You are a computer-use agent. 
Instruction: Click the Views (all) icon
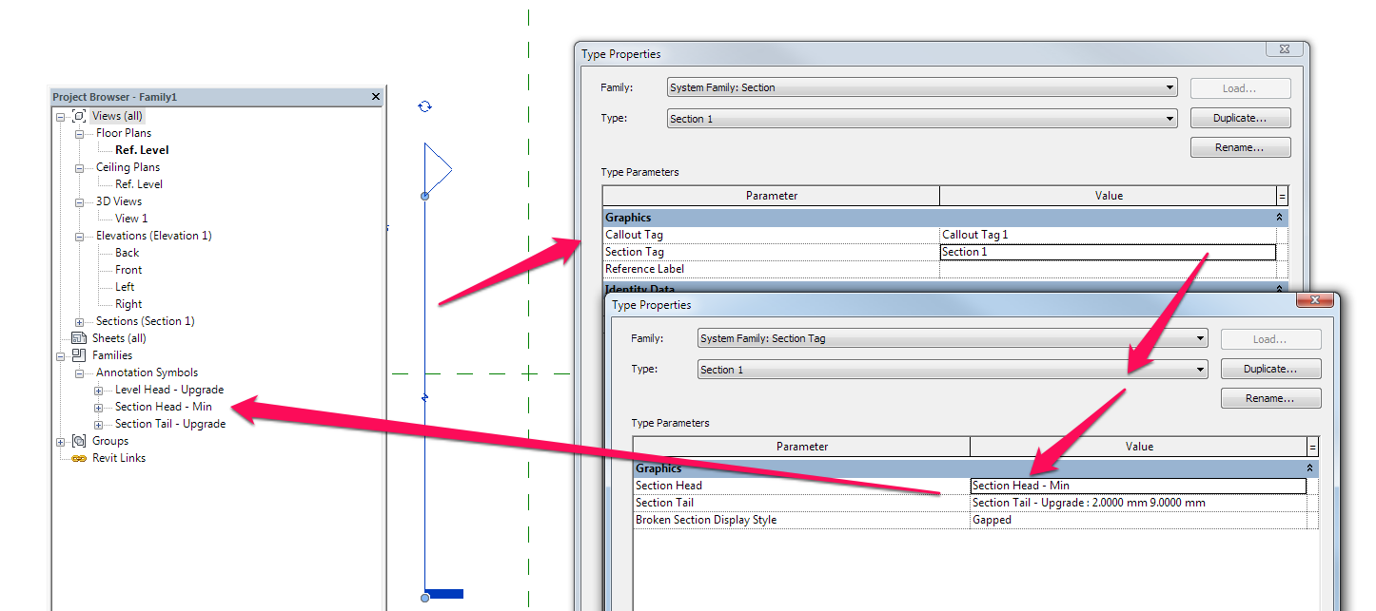[79, 116]
